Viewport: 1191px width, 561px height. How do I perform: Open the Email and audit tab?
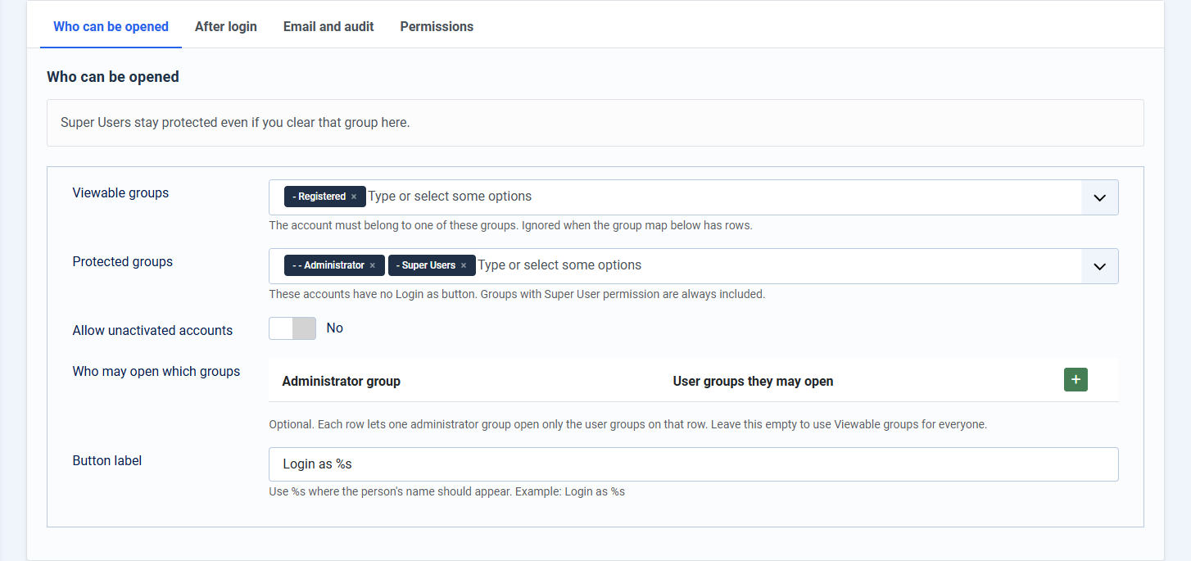point(328,26)
